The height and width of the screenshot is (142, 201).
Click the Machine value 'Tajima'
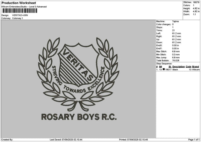175,21
